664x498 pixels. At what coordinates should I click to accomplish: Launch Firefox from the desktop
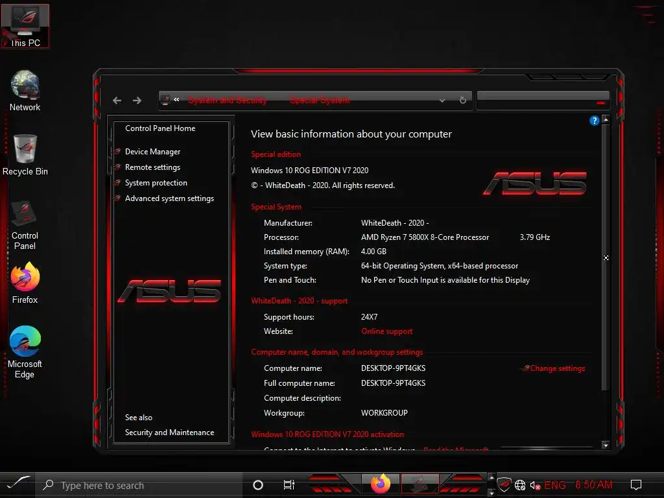[25, 283]
